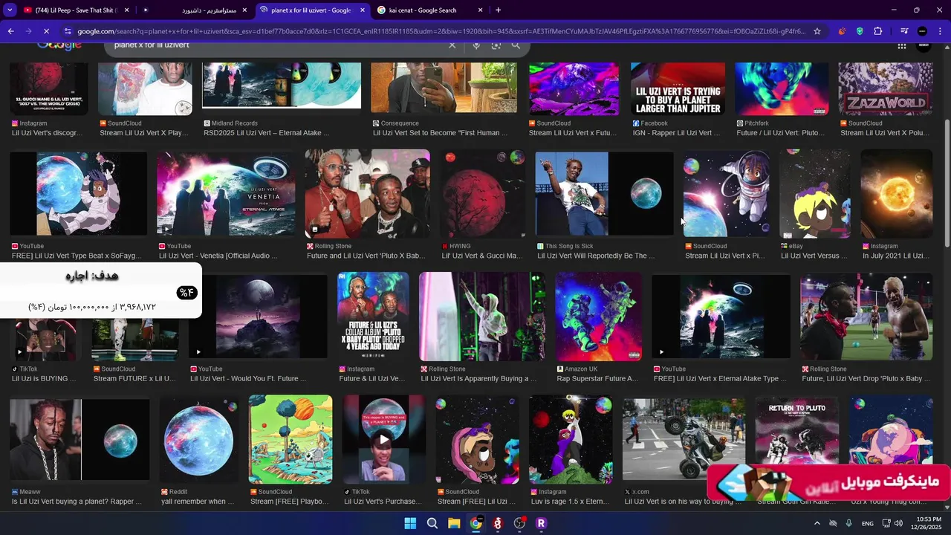
Task: Open the Google apps grid
Action: (901, 45)
